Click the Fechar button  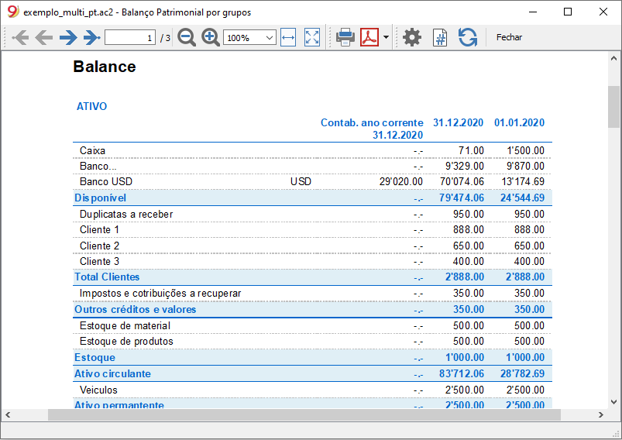tap(509, 37)
